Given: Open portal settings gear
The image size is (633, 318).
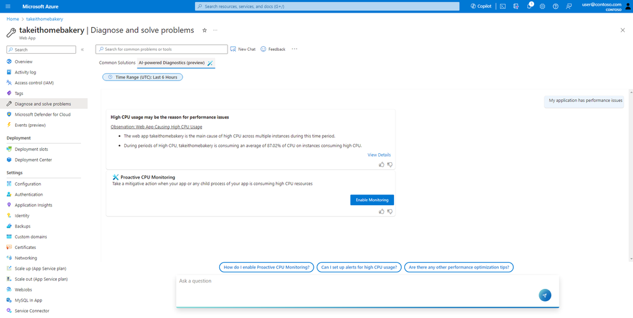Looking at the screenshot, I should [542, 6].
